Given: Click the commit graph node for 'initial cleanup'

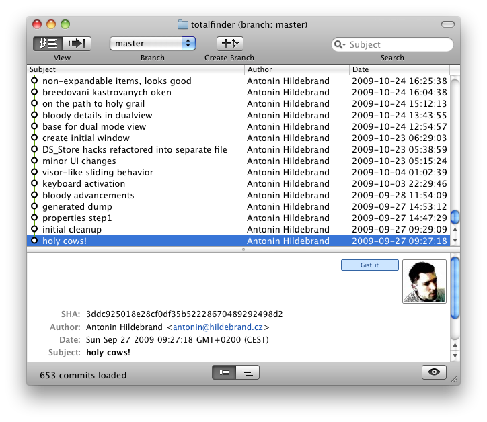Looking at the screenshot, I should 34,229.
